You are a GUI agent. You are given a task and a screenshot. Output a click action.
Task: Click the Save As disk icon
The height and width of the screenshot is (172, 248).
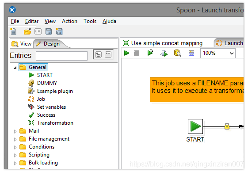point(59,31)
